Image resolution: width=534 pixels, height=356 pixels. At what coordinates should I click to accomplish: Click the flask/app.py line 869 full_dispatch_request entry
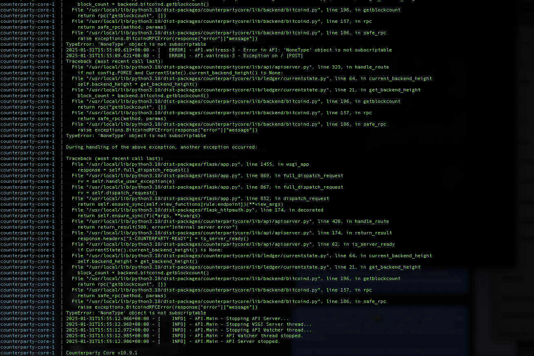coord(207,176)
